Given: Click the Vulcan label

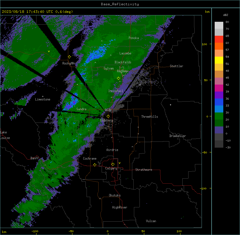Looking at the screenshot, I should [x=151, y=221].
